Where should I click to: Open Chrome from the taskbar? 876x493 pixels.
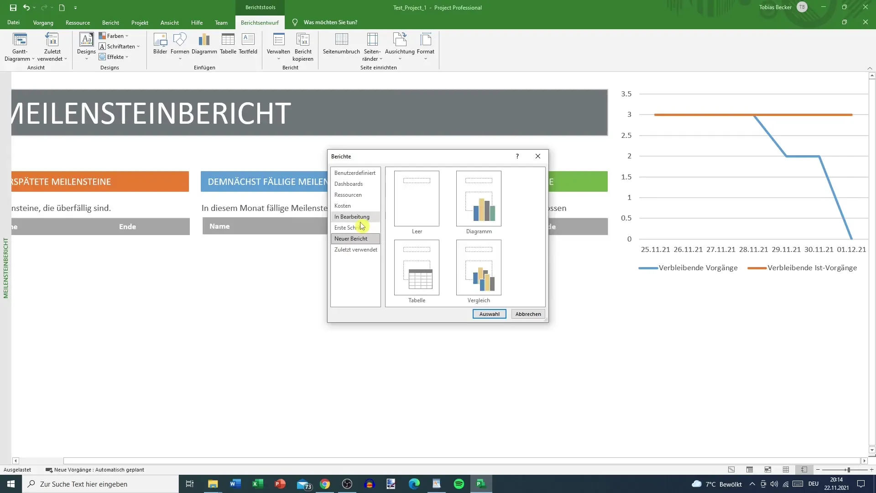[325, 484]
